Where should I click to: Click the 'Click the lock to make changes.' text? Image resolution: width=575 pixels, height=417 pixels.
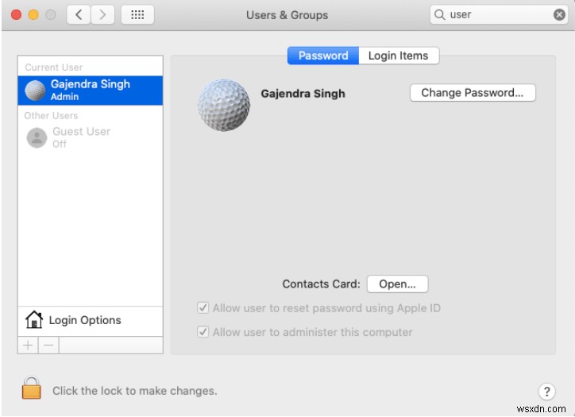coord(134,391)
